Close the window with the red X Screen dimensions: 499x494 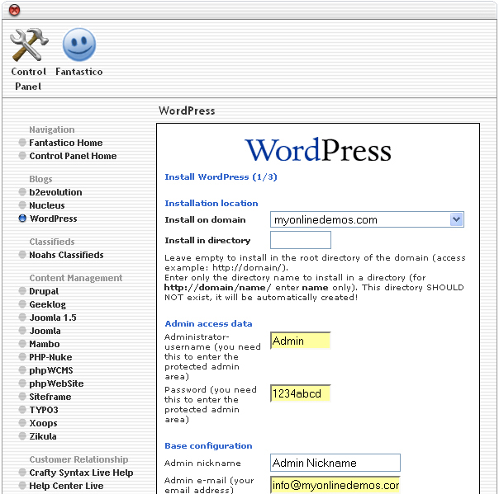14,10
